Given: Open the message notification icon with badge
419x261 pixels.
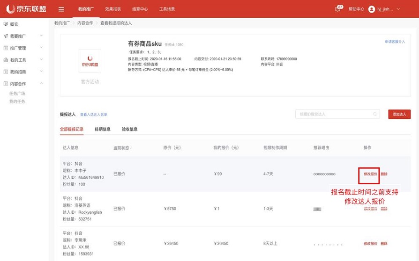Looking at the screenshot, I should [338, 8].
